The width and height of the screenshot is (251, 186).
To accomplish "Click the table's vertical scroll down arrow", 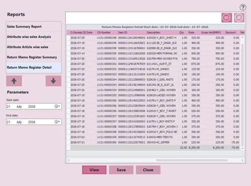I will coord(242,148).
